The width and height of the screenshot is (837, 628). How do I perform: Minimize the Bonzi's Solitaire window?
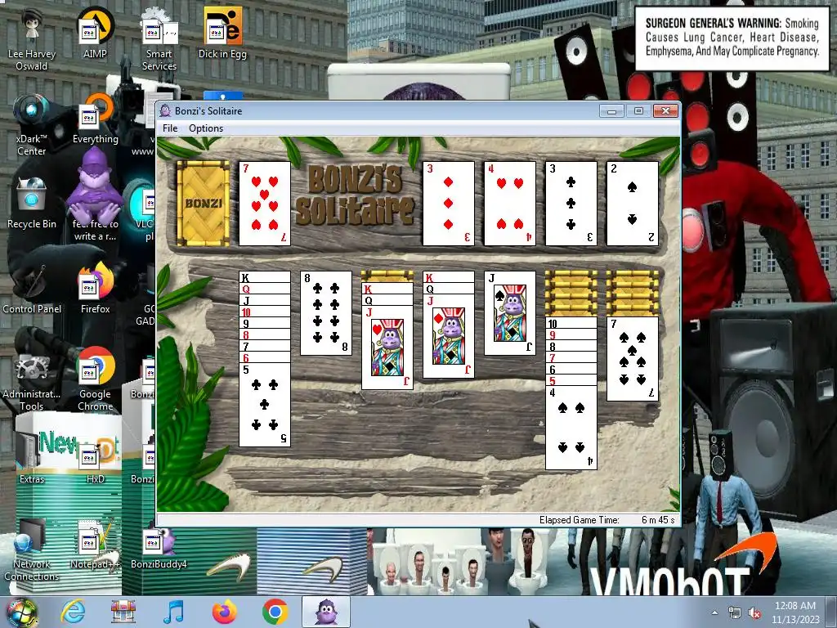(x=611, y=111)
